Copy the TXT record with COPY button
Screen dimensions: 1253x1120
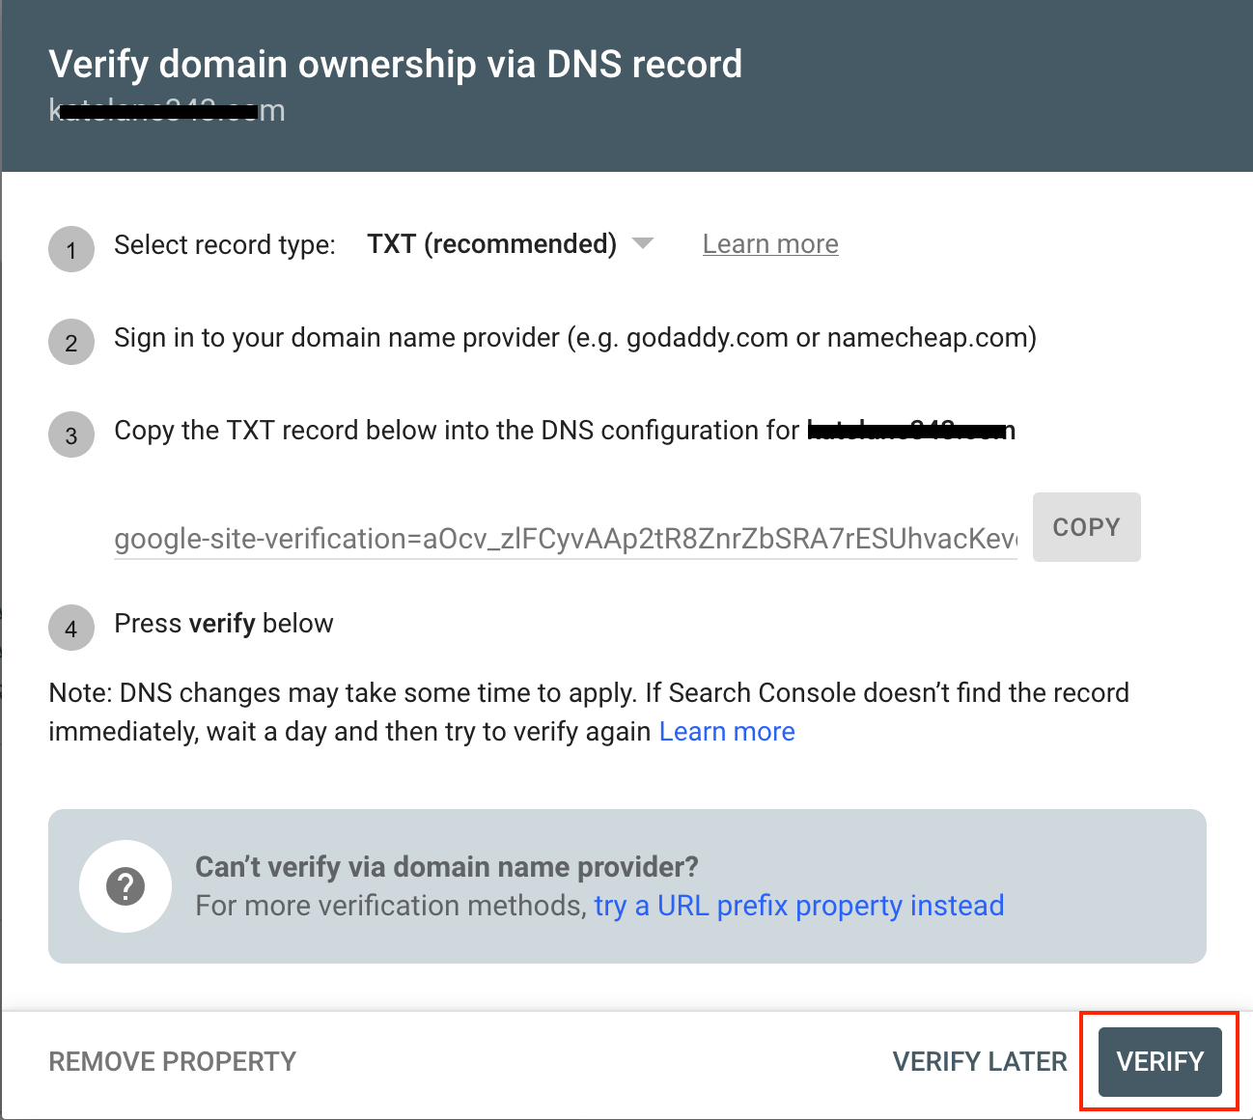click(x=1086, y=527)
